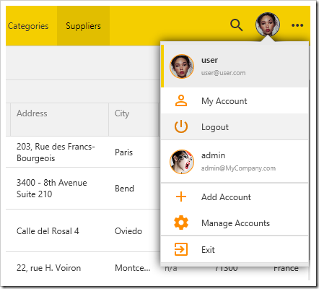Click the Oviedo city cell
The width and height of the screenshot is (319, 289).
[x=128, y=231]
